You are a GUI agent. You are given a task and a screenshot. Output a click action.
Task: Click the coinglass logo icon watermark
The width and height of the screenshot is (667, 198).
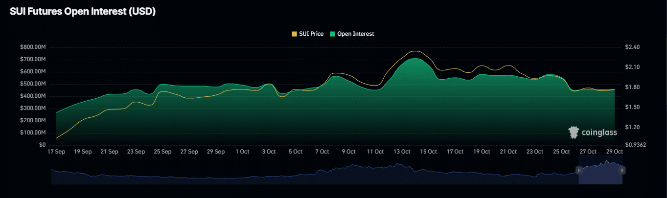pyautogui.click(x=573, y=132)
